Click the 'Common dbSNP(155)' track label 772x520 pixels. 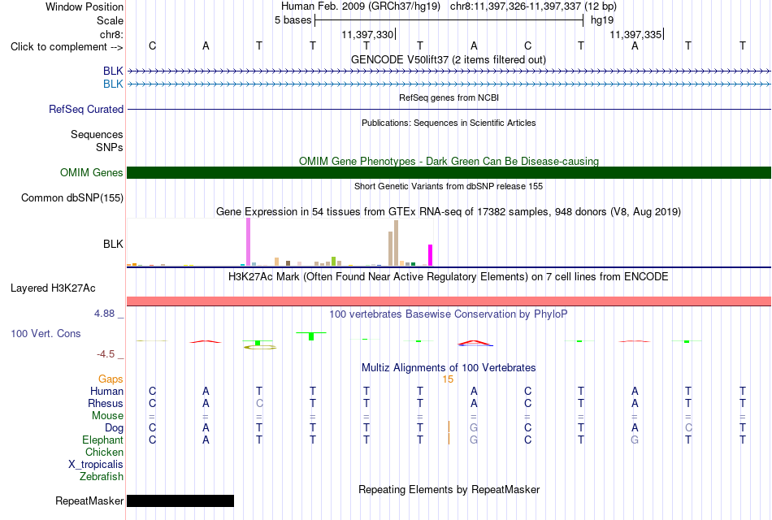(x=72, y=198)
